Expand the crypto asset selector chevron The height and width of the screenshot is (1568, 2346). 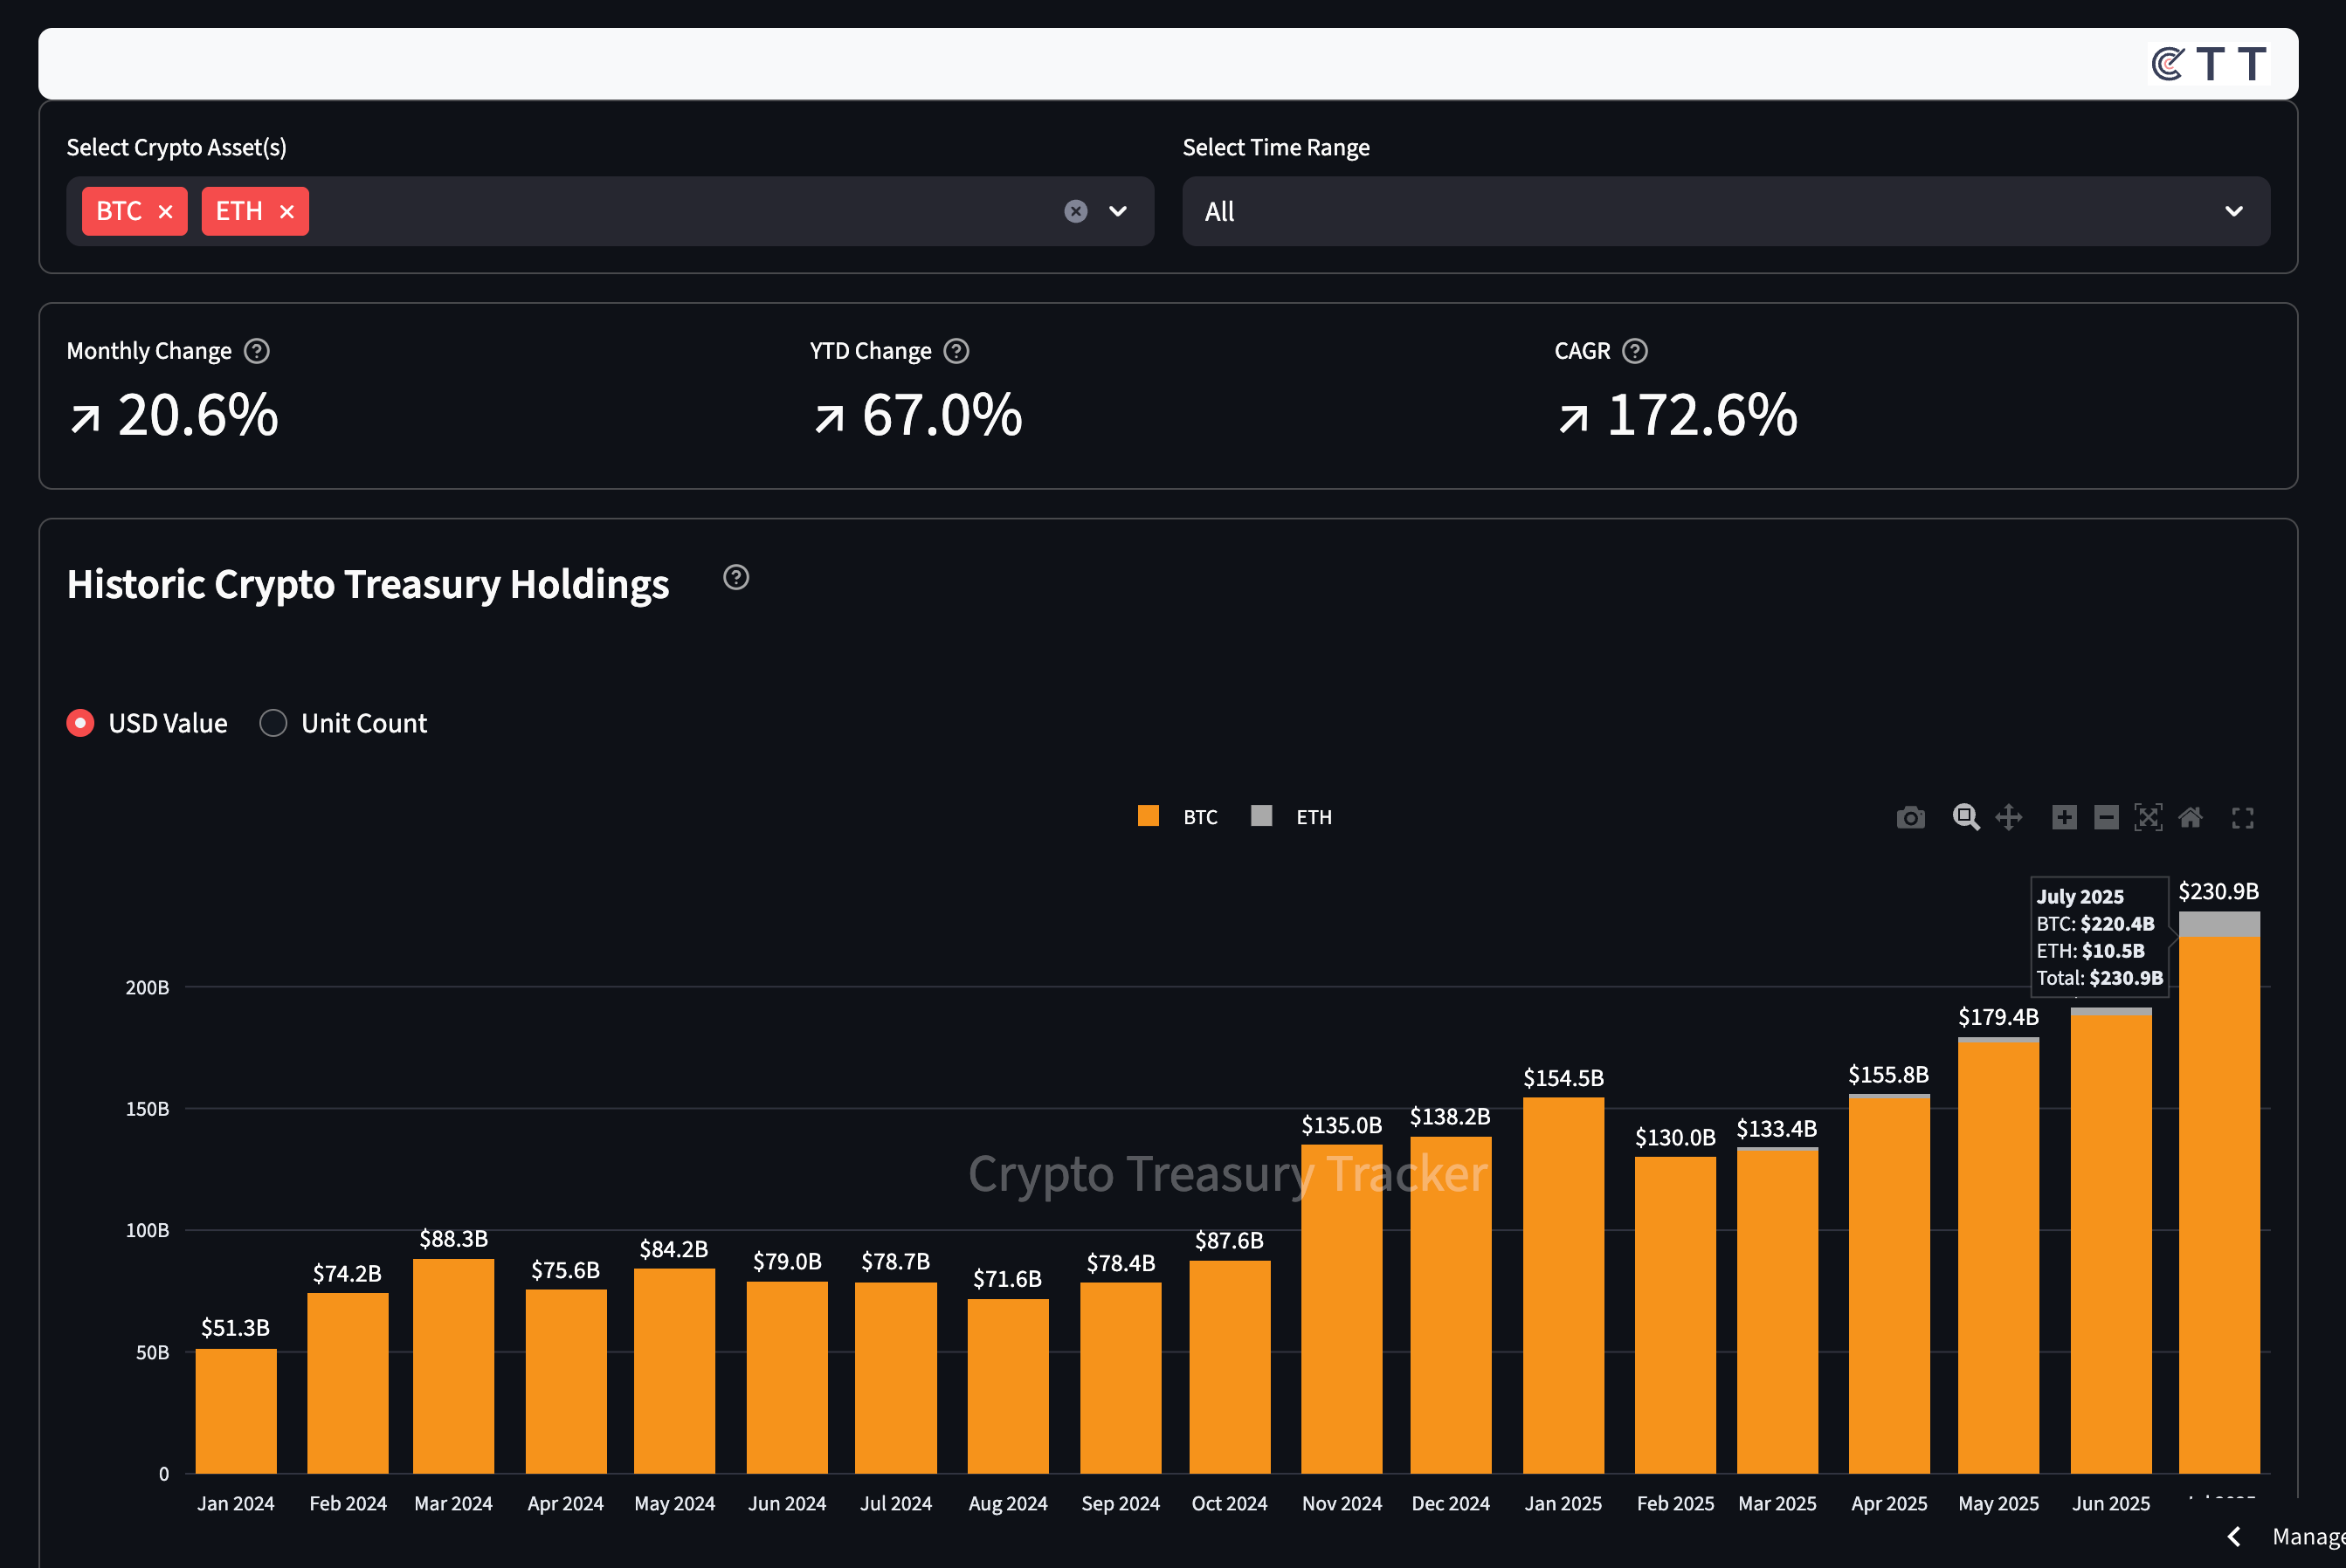pyautogui.click(x=1117, y=211)
